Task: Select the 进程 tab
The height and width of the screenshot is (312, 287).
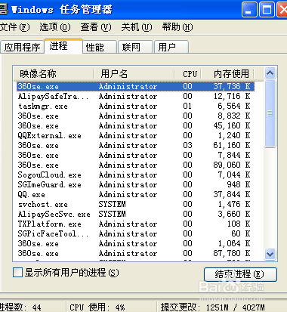Action: [x=63, y=46]
